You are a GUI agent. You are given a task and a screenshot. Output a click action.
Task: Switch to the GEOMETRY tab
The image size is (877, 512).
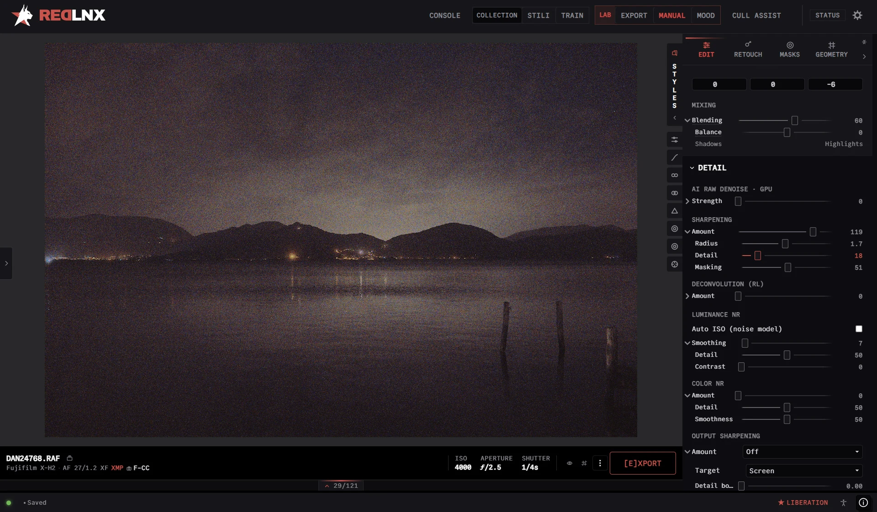(831, 49)
